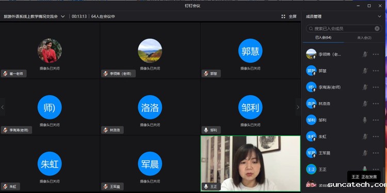Click 王军晨 name in member list
Viewport: 387px width, 193px height.
click(x=325, y=153)
